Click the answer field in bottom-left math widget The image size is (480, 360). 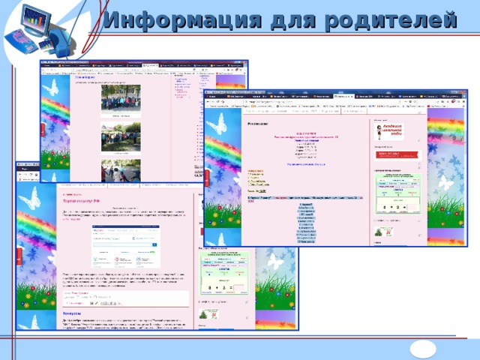tap(238, 287)
